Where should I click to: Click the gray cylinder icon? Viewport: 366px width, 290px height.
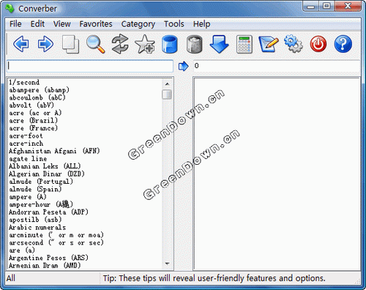(195, 44)
